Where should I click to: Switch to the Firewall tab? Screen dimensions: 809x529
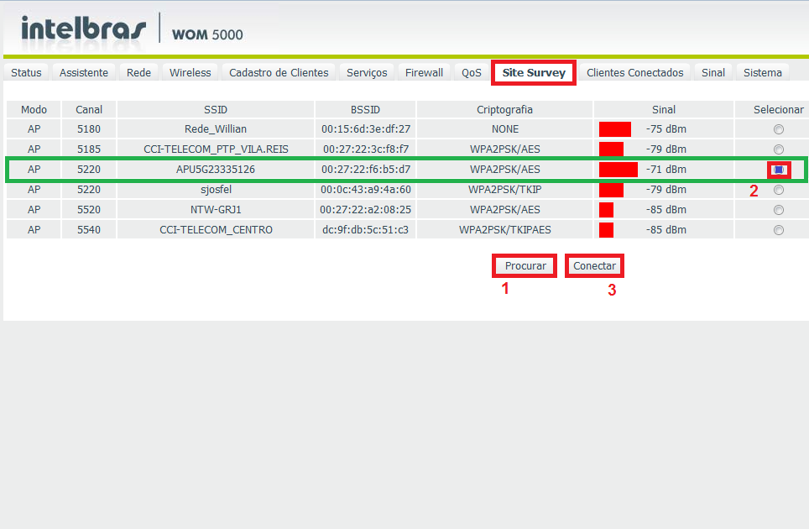pyautogui.click(x=424, y=73)
